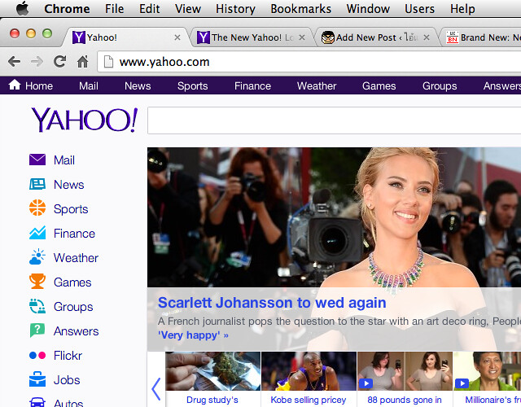Viewport: 521px width, 407px height.
Task: Open the View menu
Action: (x=188, y=9)
